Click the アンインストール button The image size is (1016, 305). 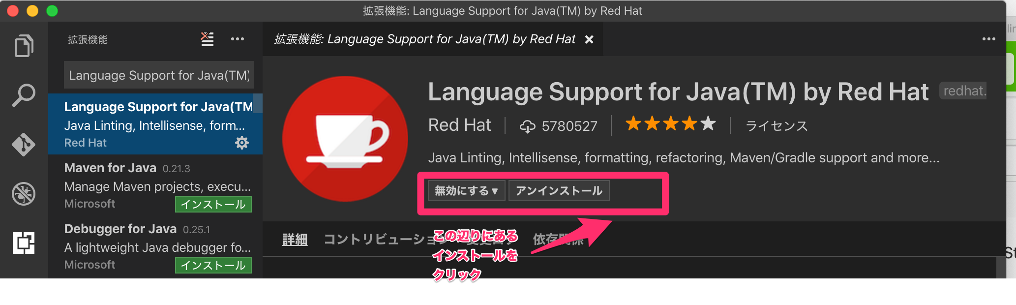(x=559, y=190)
